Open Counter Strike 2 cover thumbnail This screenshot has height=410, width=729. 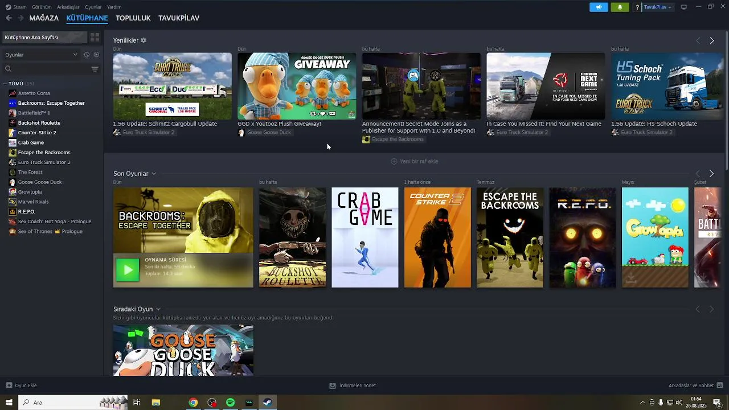(437, 237)
